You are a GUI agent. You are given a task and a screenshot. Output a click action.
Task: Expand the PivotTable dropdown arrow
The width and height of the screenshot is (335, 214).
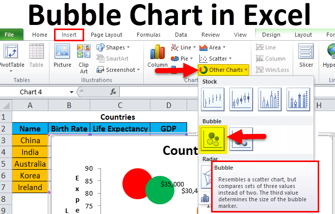[x=11, y=71]
